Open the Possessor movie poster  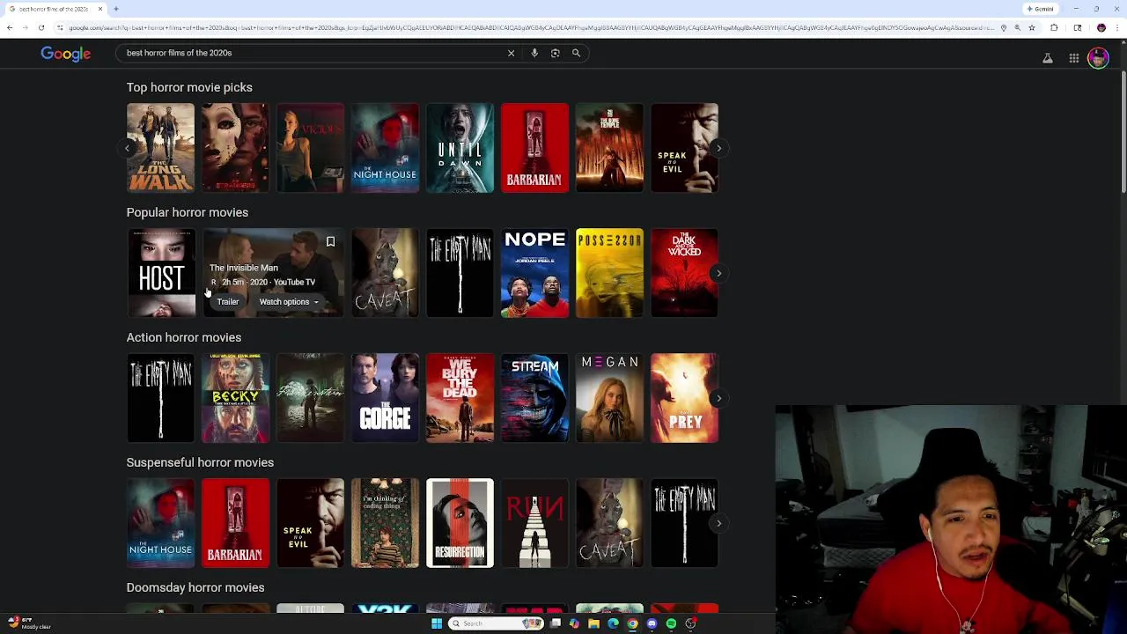[609, 273]
